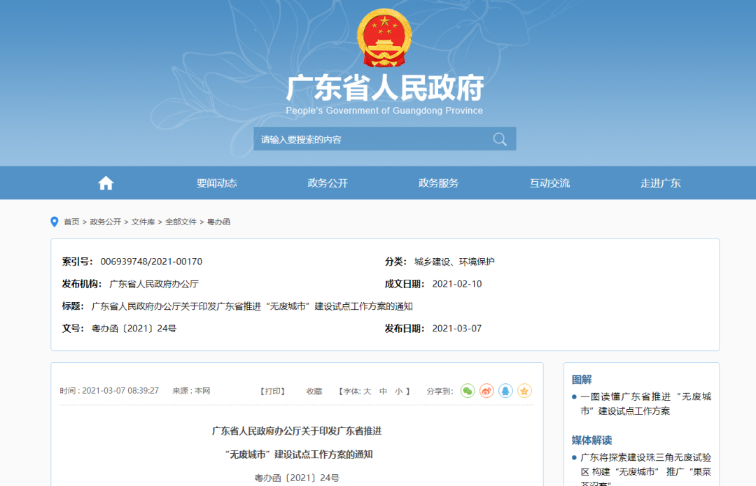Open the 互动交流 navigation item
The width and height of the screenshot is (756, 486).
click(549, 183)
